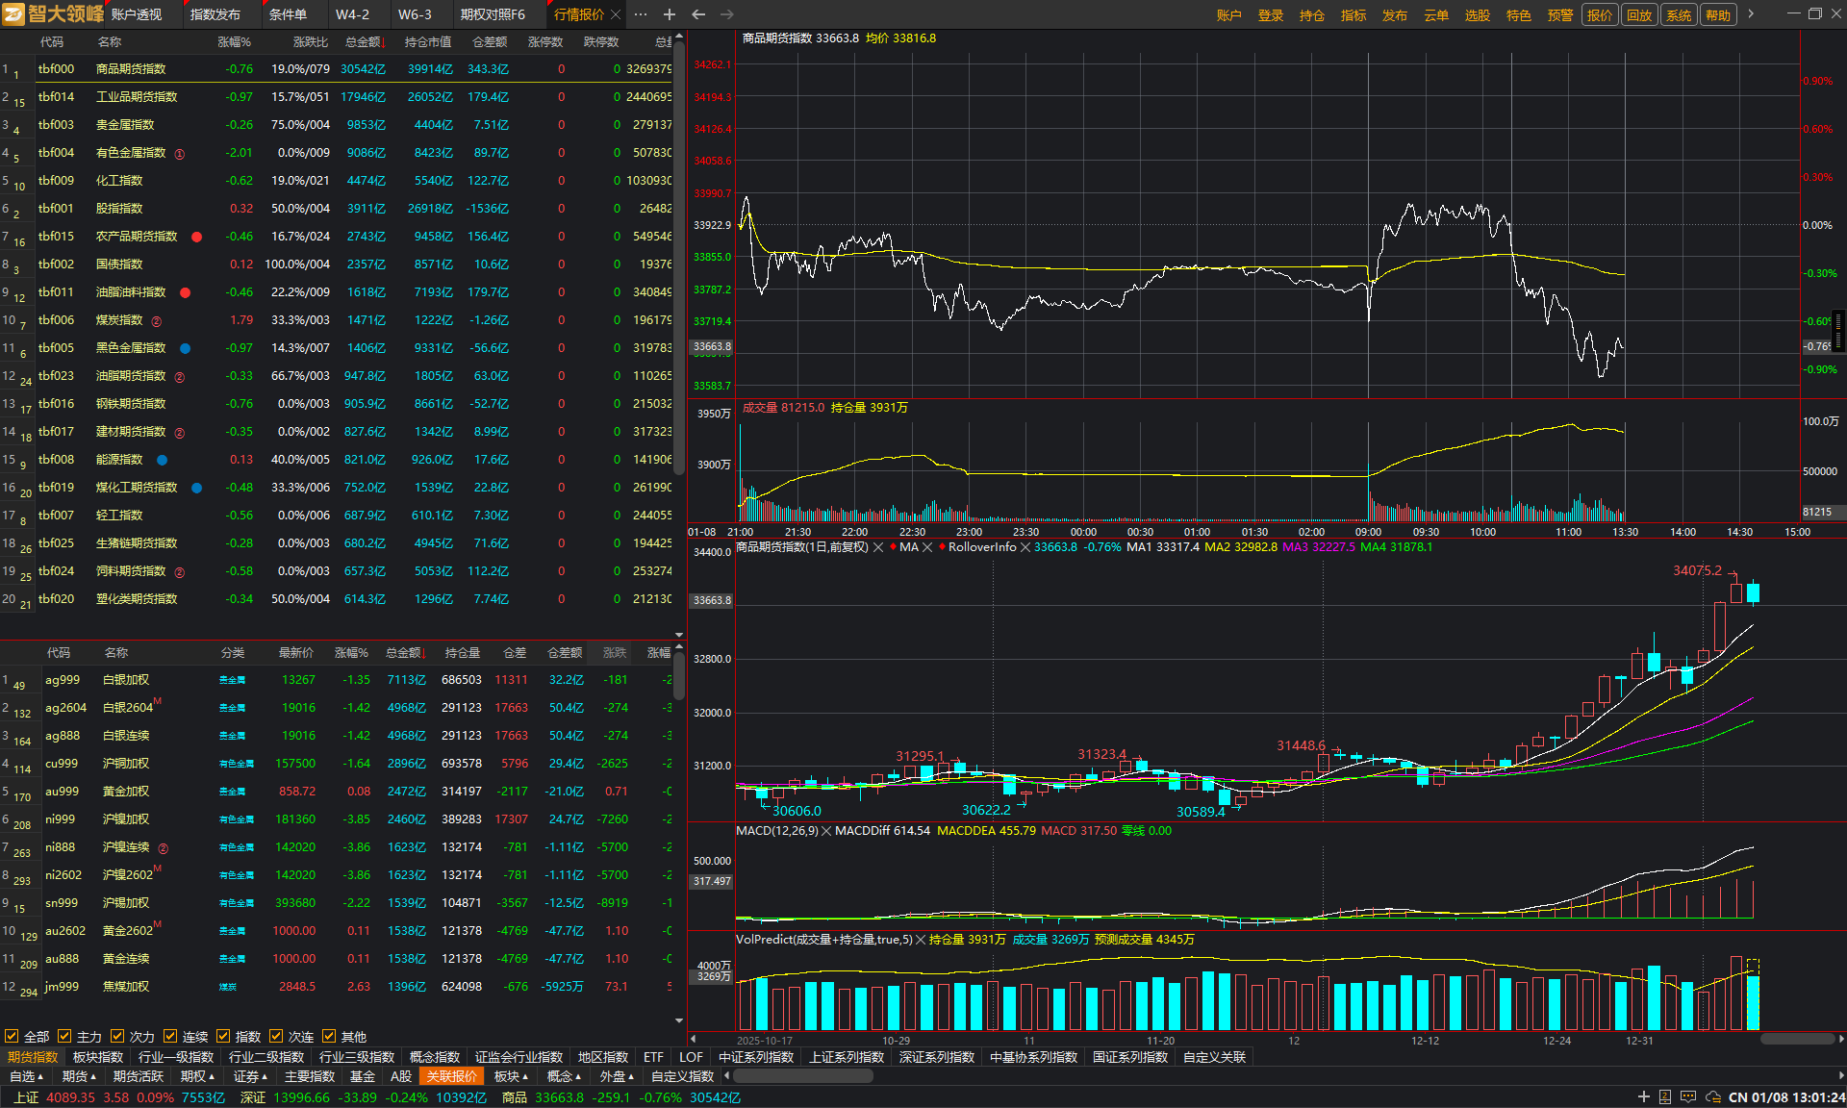The width and height of the screenshot is (1847, 1108).
Task: Remove the MA overlay via its X icon
Action: (x=927, y=547)
